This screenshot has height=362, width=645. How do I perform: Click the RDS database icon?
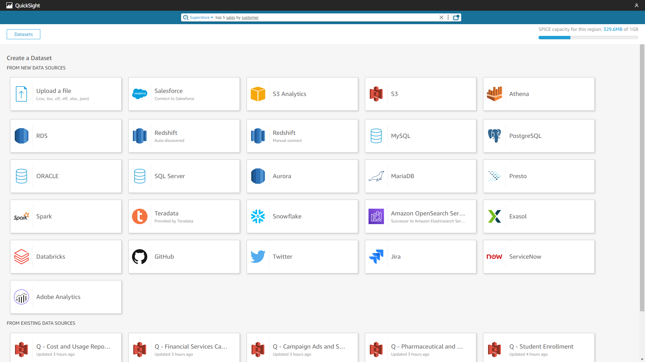[x=21, y=136]
